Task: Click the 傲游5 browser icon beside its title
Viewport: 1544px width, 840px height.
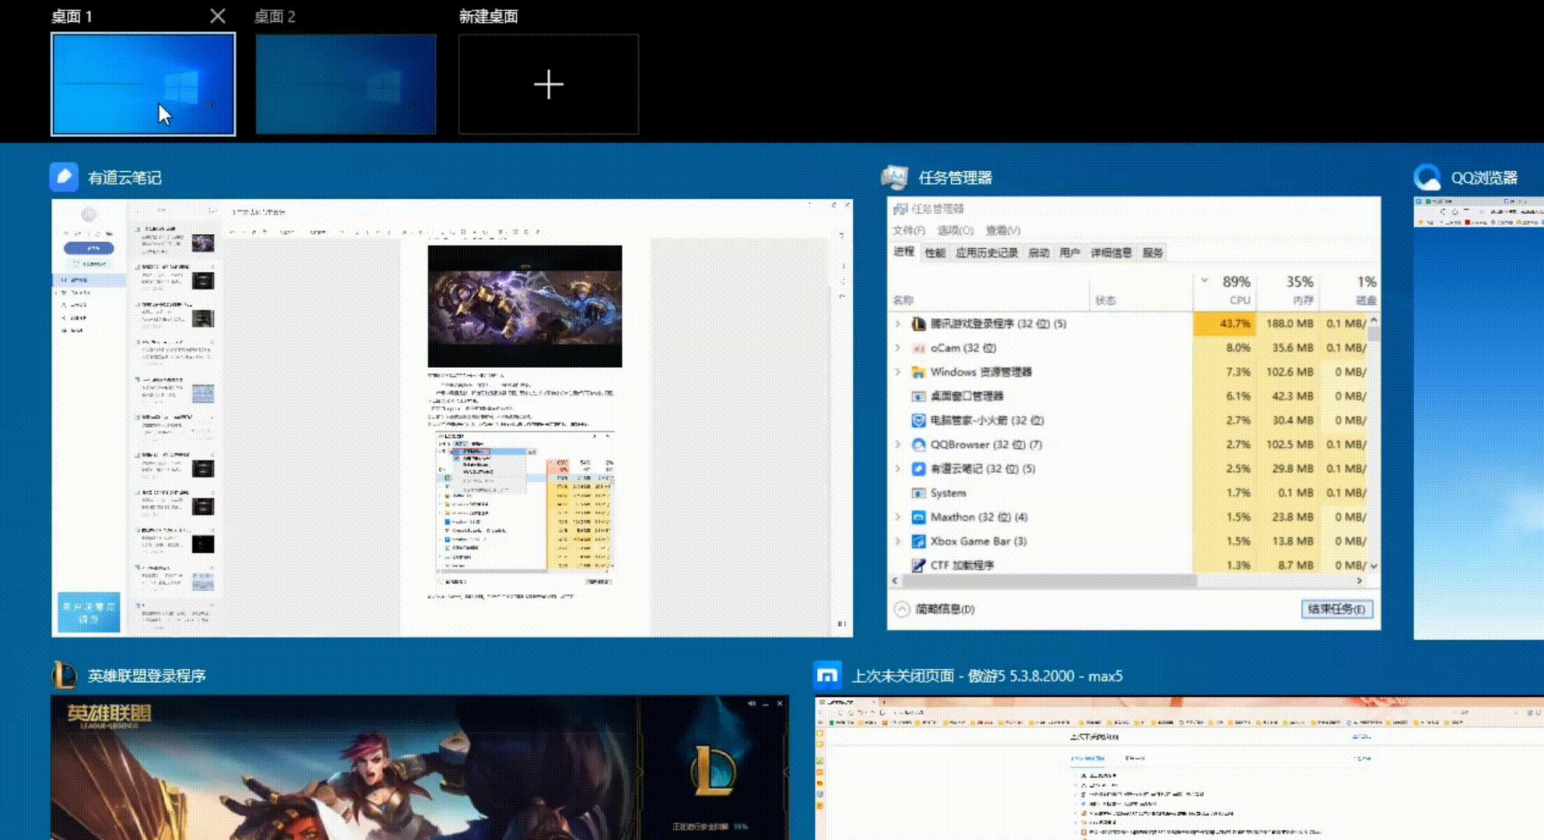Action: [x=827, y=675]
